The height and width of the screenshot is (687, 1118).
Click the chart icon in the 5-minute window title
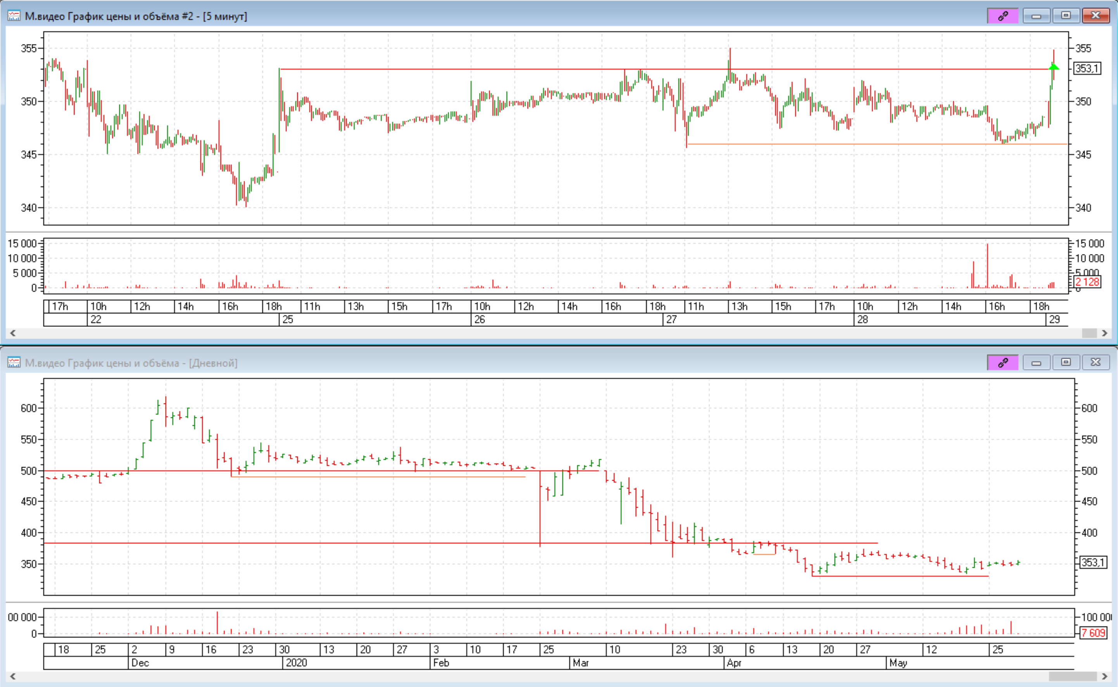click(x=14, y=16)
